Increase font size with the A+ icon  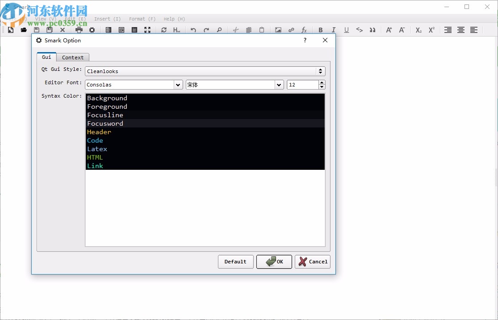(389, 30)
